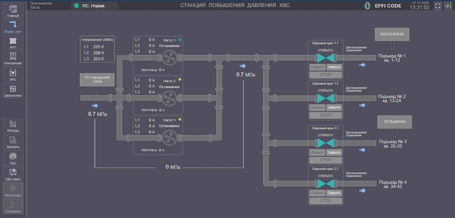455x218 pixels.
Task: Toggle fullscreen mode icon
Action: coord(437,6)
